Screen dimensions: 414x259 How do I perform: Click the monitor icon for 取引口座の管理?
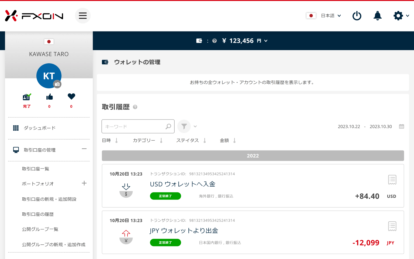click(16, 150)
